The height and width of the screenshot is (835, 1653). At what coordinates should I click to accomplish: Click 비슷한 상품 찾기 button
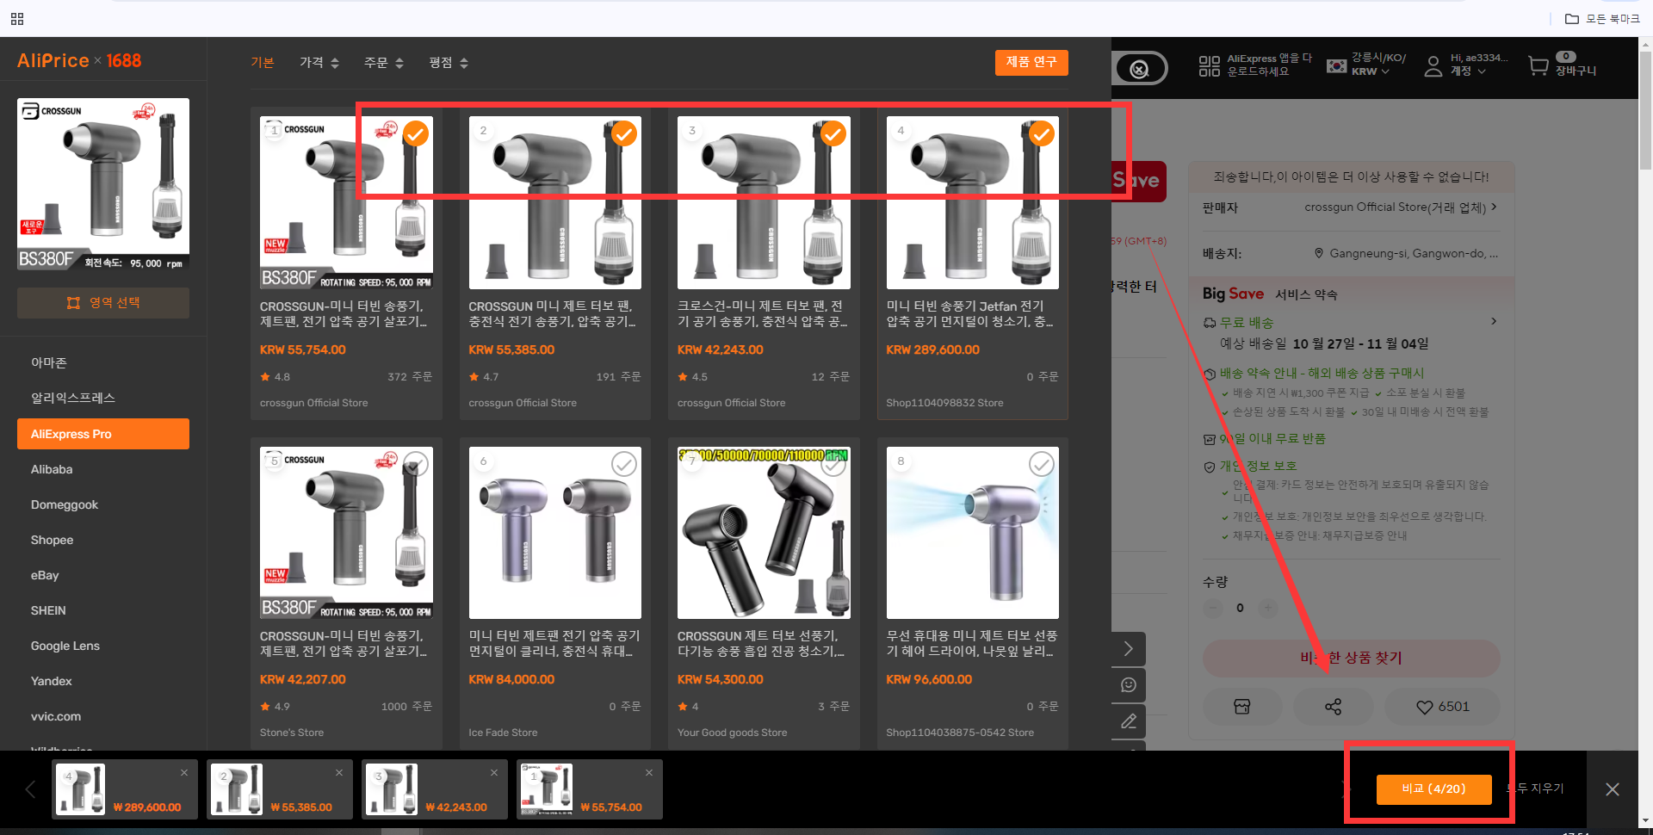pos(1351,658)
